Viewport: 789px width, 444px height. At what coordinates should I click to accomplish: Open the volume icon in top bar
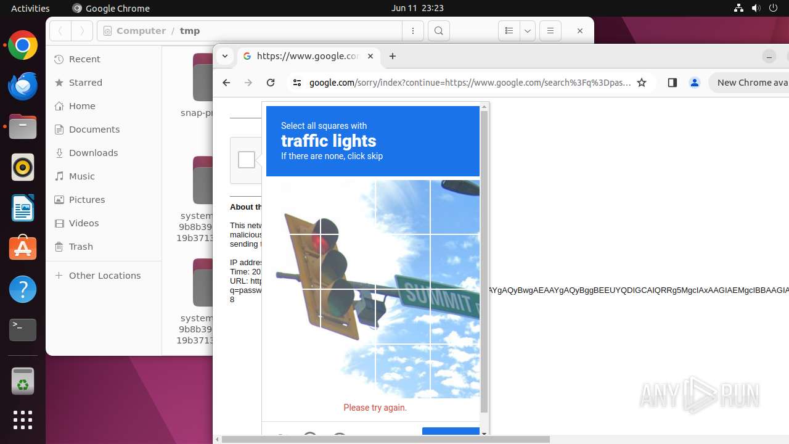point(756,8)
